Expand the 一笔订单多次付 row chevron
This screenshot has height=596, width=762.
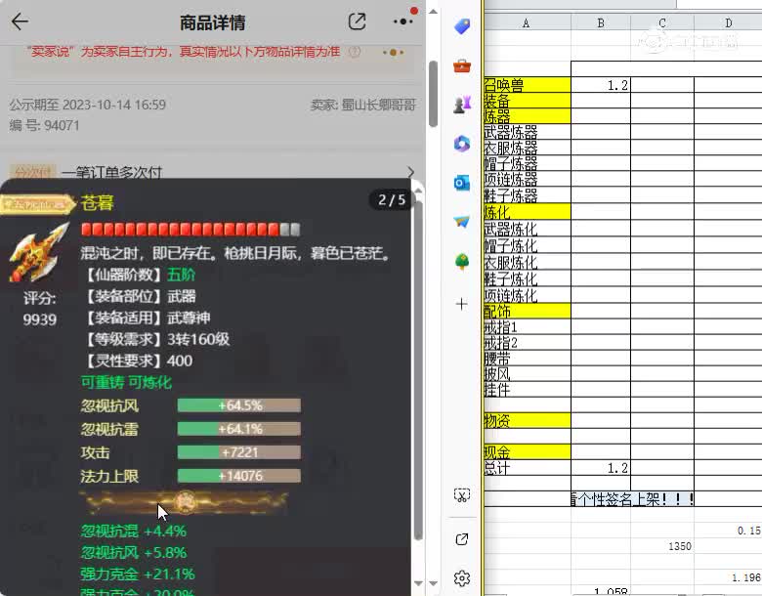[410, 172]
